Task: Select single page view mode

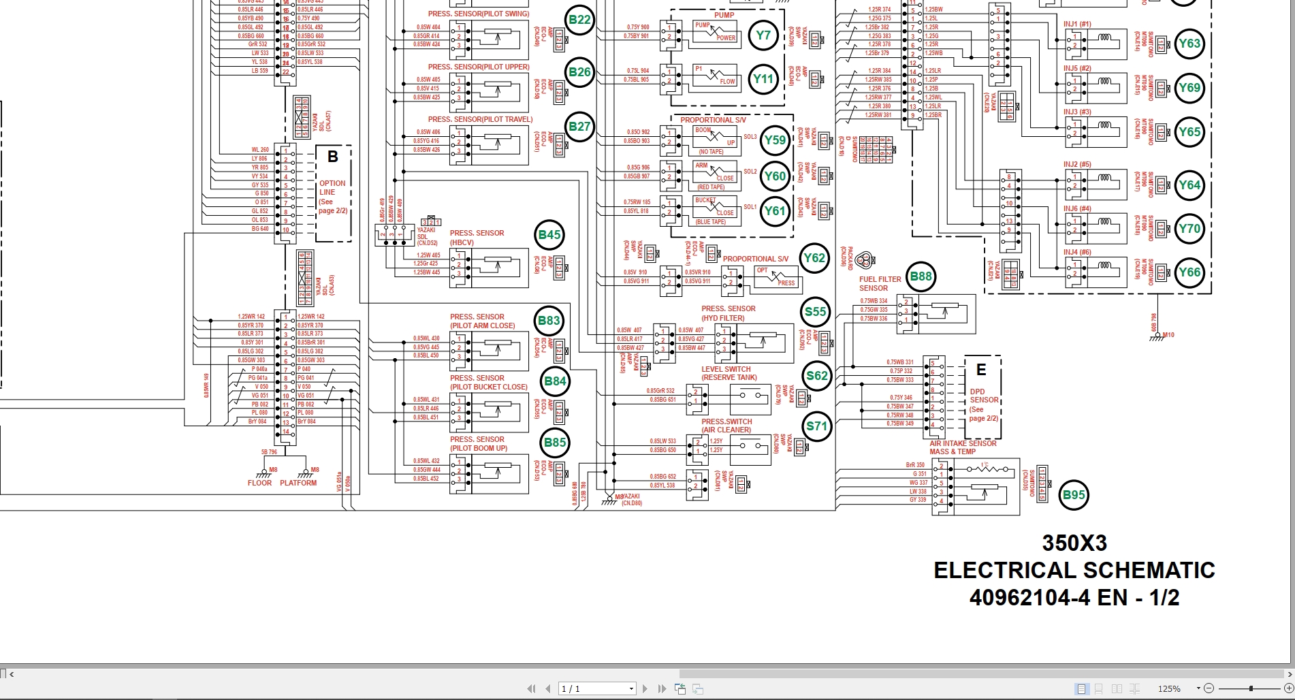Action: [x=1083, y=688]
